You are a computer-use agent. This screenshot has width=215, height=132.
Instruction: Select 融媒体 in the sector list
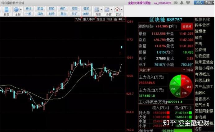200,31
